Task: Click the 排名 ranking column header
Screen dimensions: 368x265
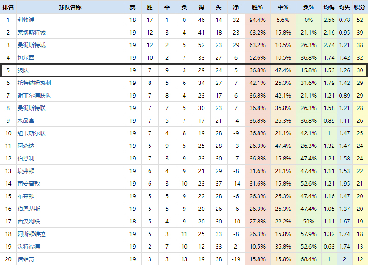Action: point(8,7)
